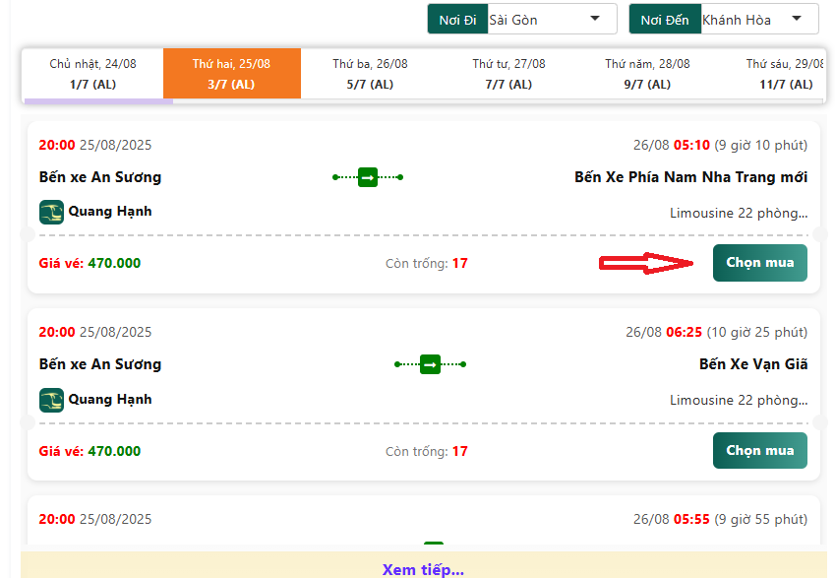Screen dimensions: 835x578
Task: Click Chọn mua for Bến Xe Vạn Giã trip
Action: [x=759, y=451]
